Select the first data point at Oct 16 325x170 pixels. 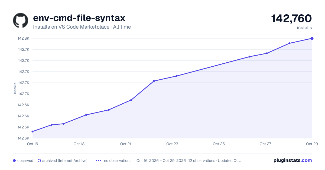tap(32, 132)
